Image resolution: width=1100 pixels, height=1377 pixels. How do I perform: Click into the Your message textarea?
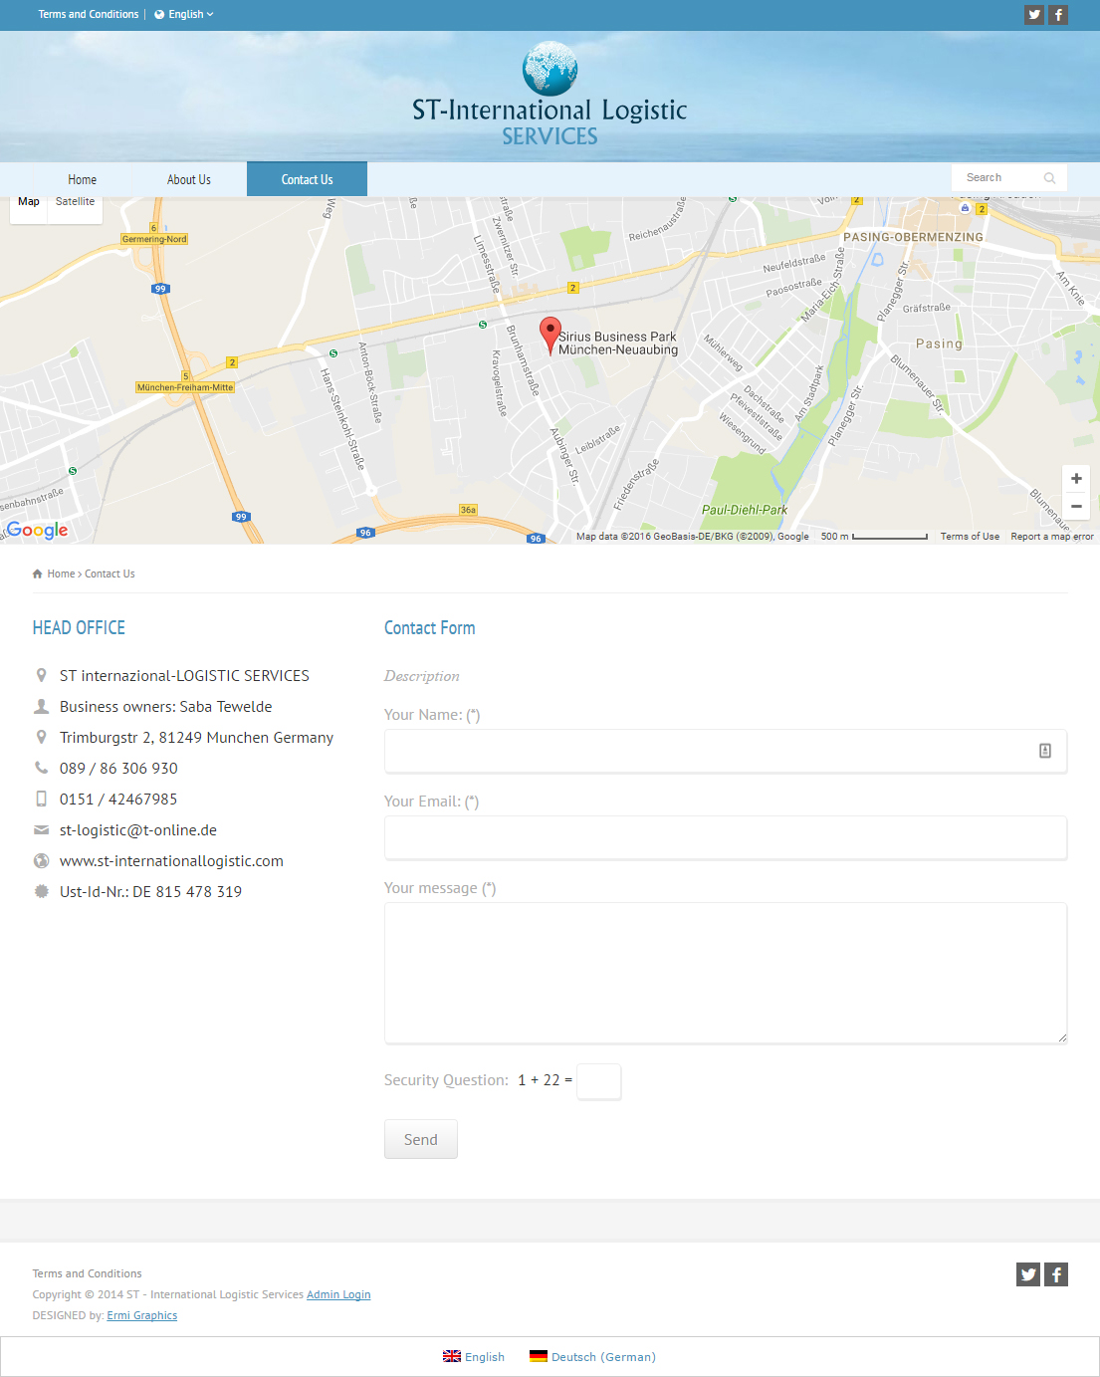726,973
